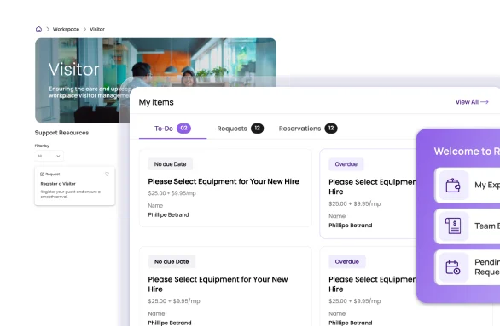
Task: Go to home via breadcrumb house icon
Action: [x=38, y=29]
